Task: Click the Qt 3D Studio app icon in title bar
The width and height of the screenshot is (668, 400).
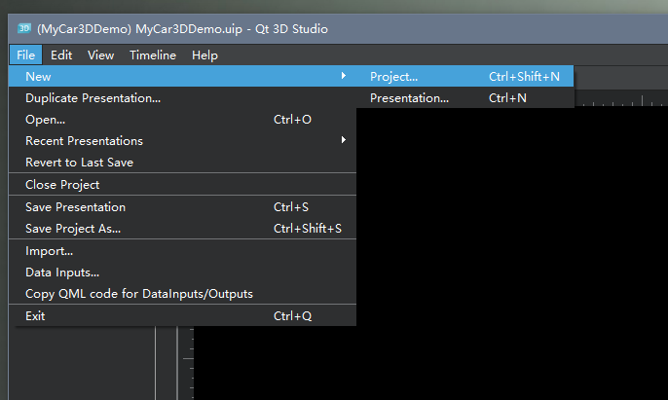Action: 24,28
